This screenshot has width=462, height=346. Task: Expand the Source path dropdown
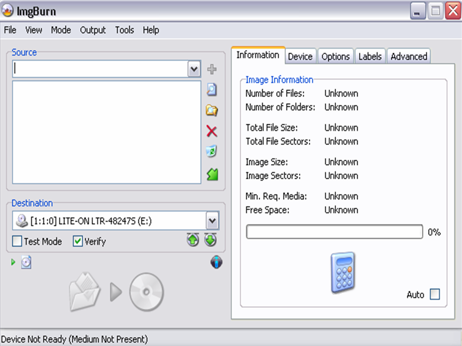pyautogui.click(x=194, y=69)
